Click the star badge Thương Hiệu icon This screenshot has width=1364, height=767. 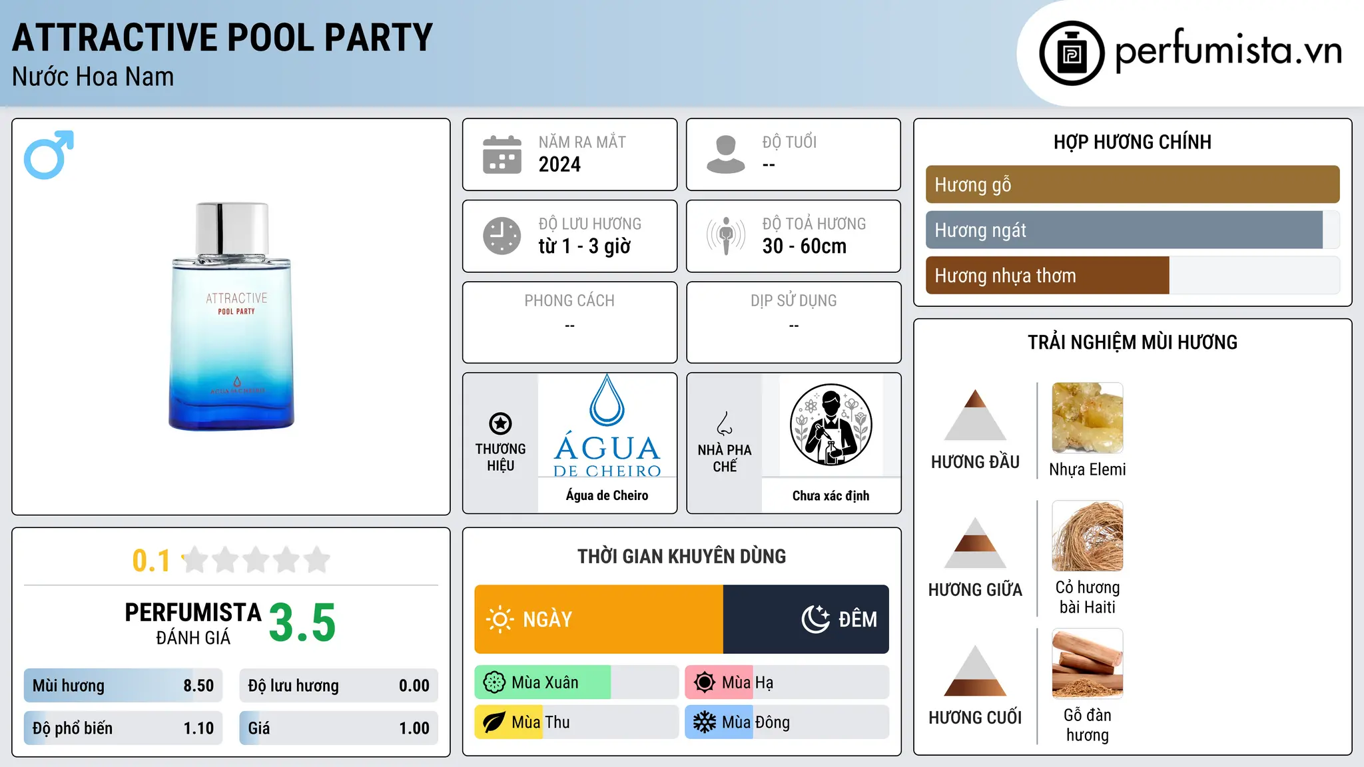[x=500, y=423]
